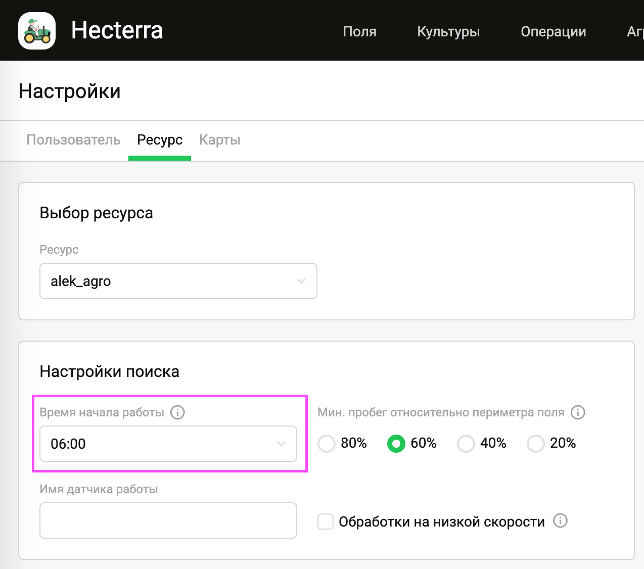644x569 pixels.
Task: Click info icon beside Мин. пробег label
Action: (x=578, y=412)
